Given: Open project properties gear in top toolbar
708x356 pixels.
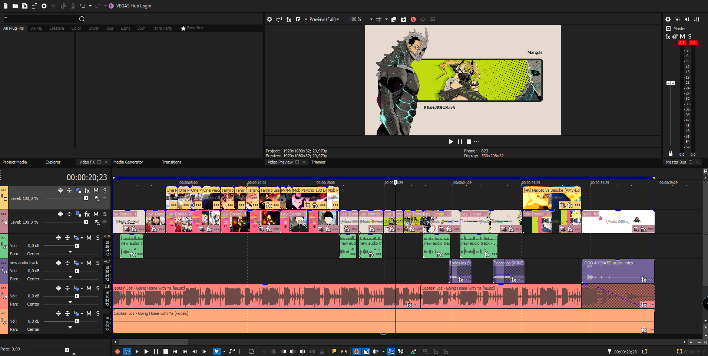Looking at the screenshot, I should click(x=44, y=6).
